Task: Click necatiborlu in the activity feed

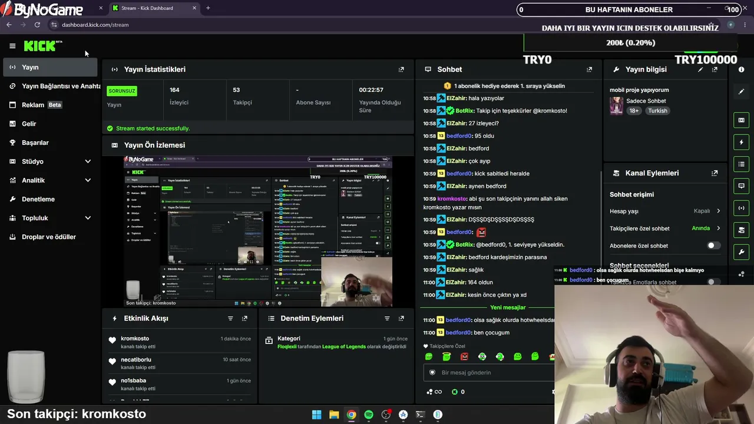Action: (x=136, y=360)
